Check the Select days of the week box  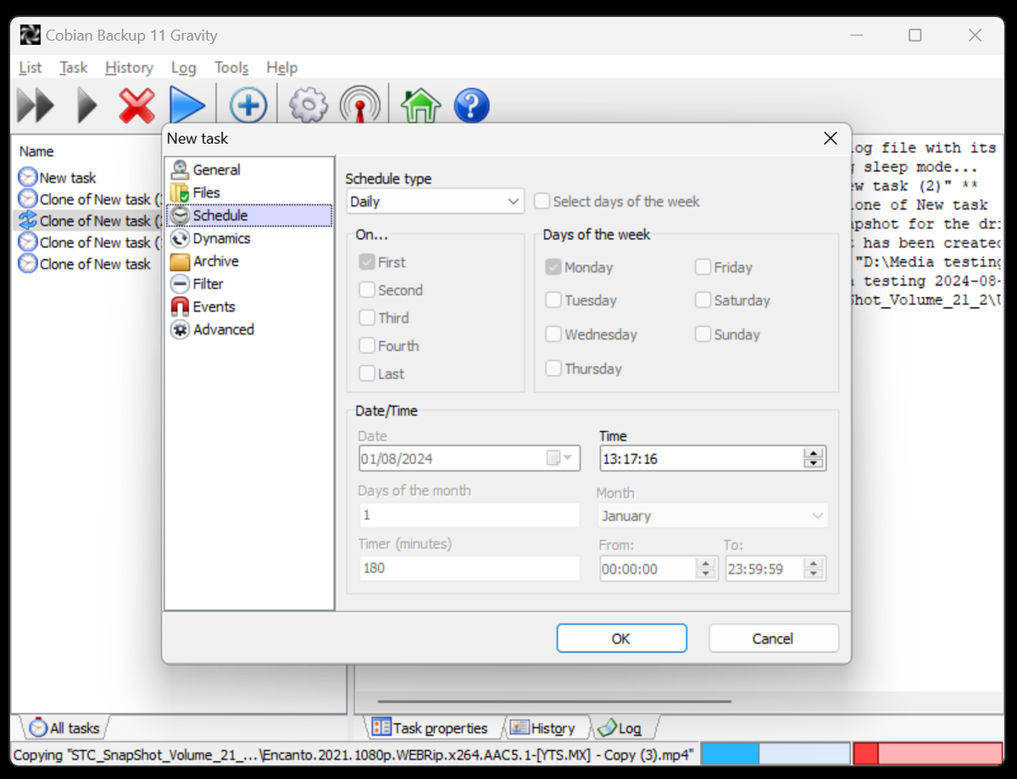coord(542,202)
